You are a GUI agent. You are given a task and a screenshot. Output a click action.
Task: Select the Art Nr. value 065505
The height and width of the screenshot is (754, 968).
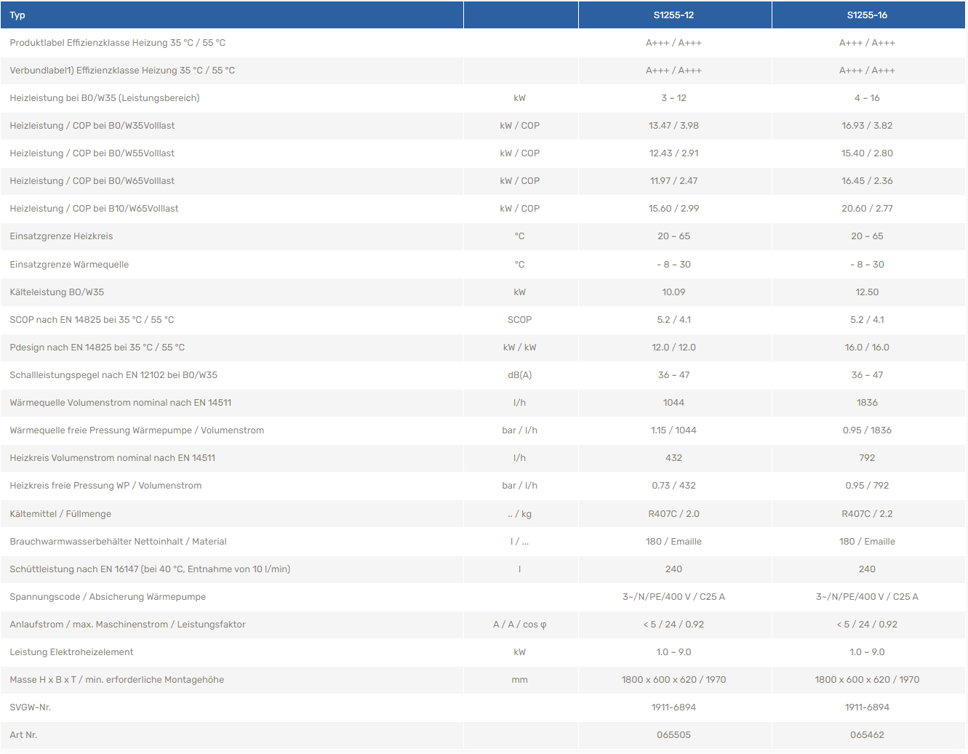[673, 735]
